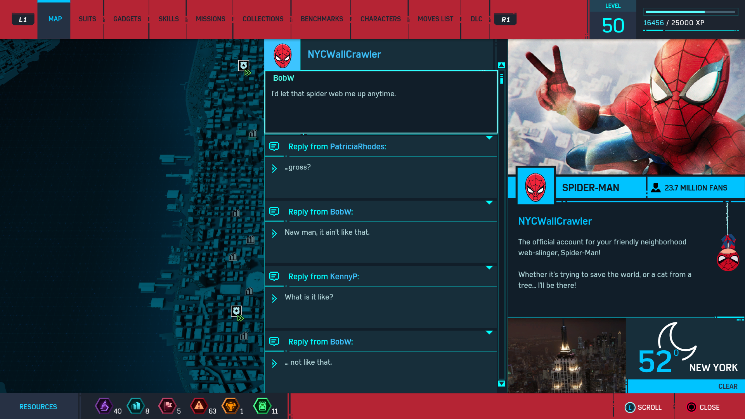This screenshot has width=745, height=419.
Task: Click the orange challenge token icon
Action: pos(230,406)
